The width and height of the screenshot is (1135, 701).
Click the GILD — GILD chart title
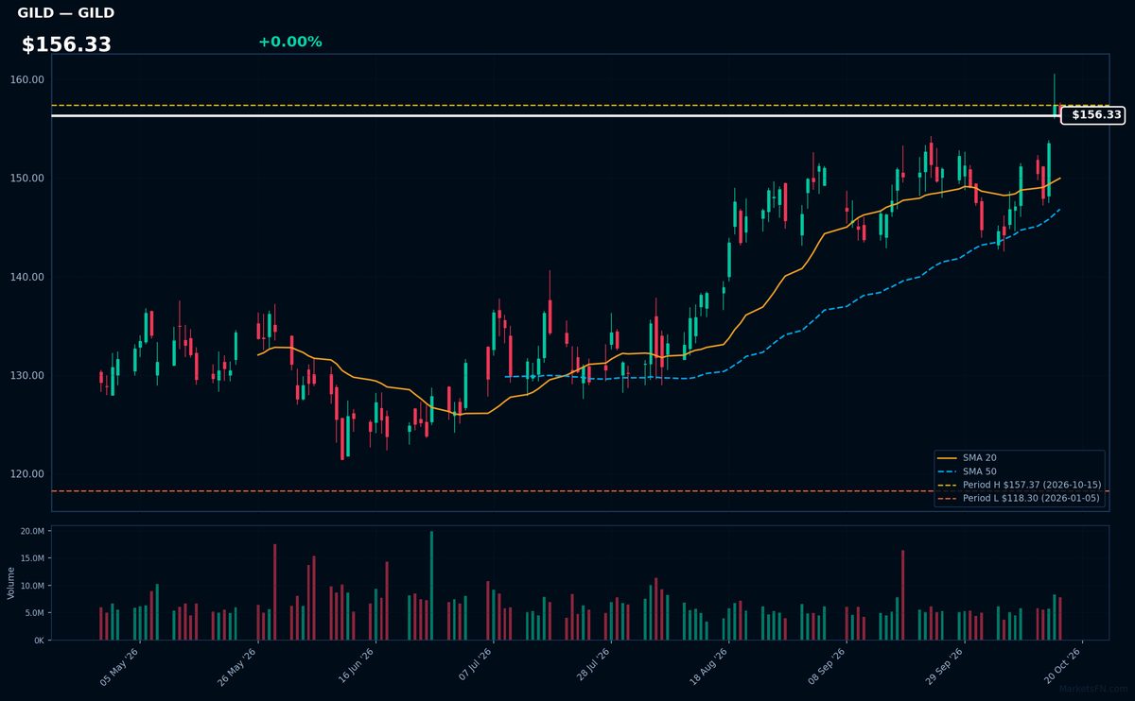pyautogui.click(x=66, y=13)
